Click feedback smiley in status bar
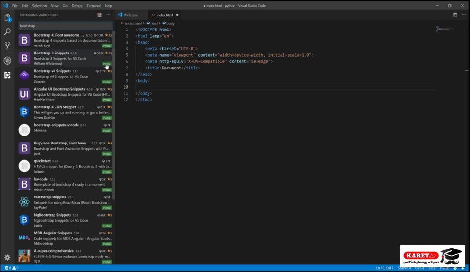 455,268
